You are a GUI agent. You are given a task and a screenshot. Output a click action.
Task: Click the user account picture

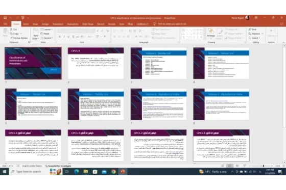pyautogui.click(x=248, y=18)
